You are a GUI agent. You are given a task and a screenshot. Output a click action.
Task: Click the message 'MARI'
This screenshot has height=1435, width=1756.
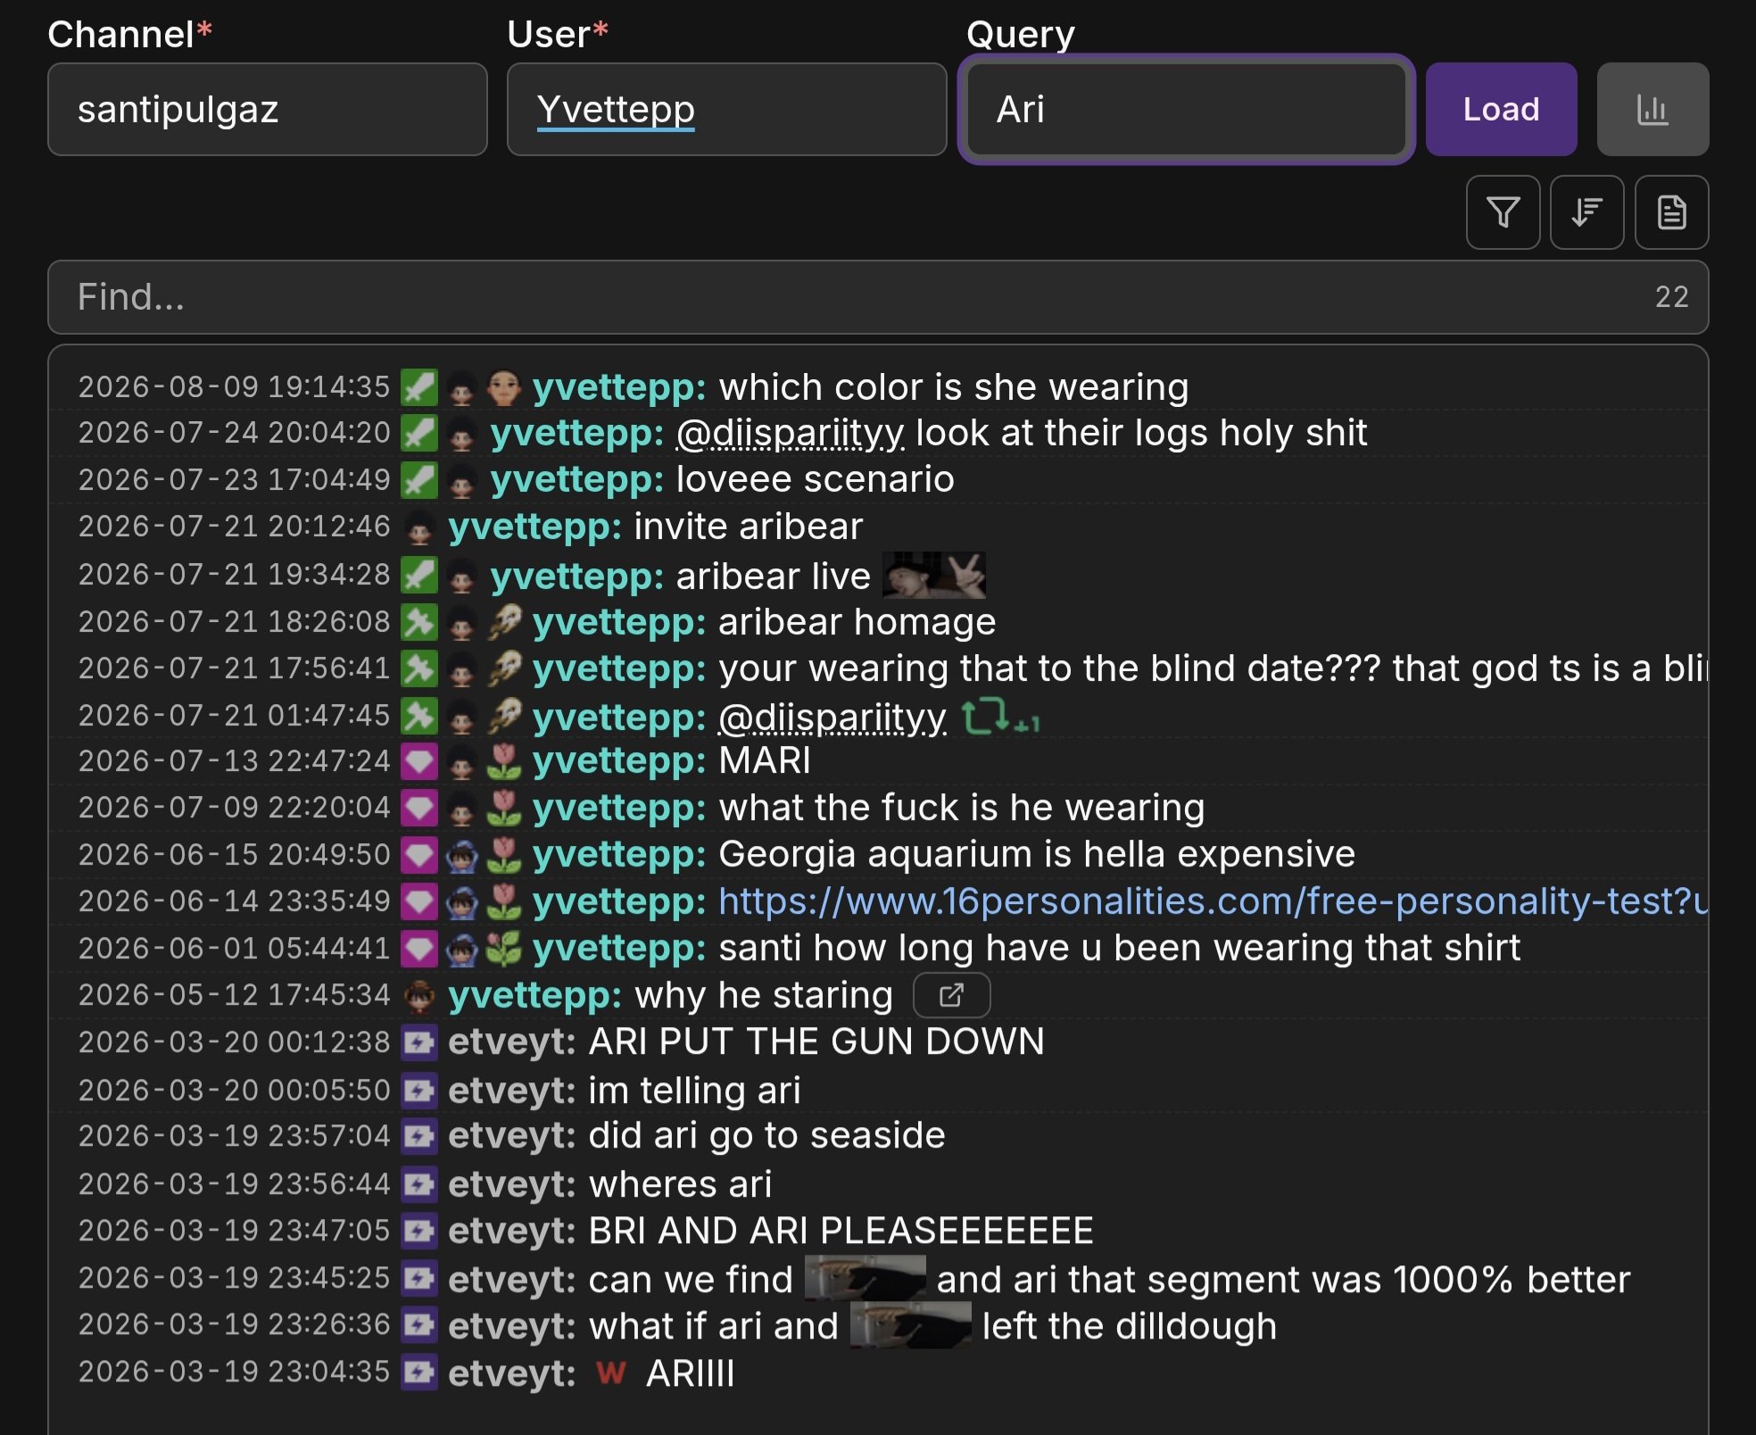(765, 761)
